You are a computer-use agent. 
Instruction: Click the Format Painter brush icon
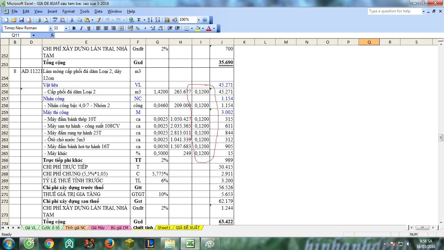pyautogui.click(x=98, y=20)
